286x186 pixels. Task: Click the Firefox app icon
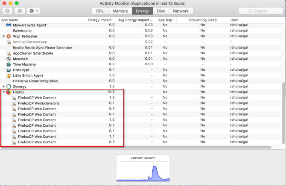click(9, 92)
